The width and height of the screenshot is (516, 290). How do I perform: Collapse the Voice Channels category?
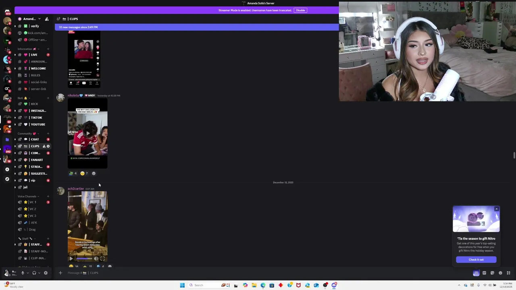pyautogui.click(x=28, y=196)
